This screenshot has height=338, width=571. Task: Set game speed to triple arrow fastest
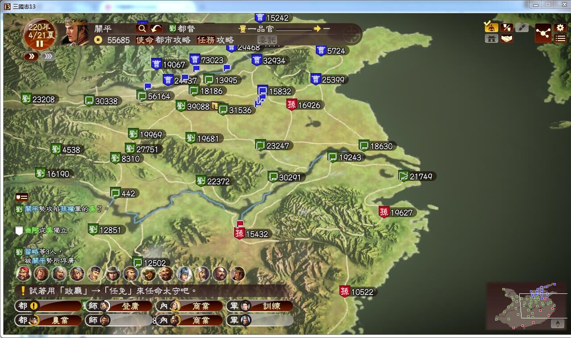[48, 56]
